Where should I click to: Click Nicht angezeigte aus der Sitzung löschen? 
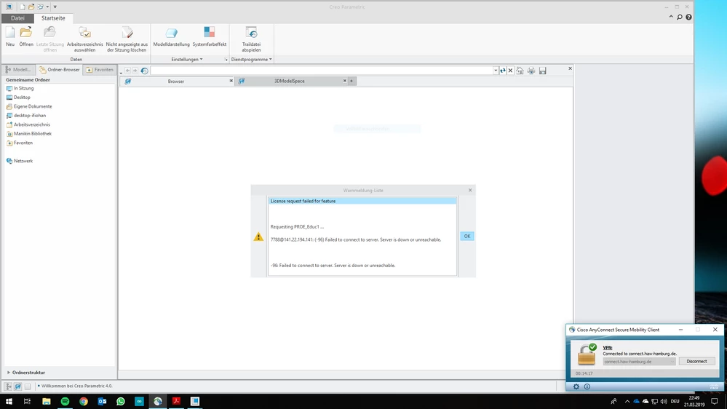127,39
